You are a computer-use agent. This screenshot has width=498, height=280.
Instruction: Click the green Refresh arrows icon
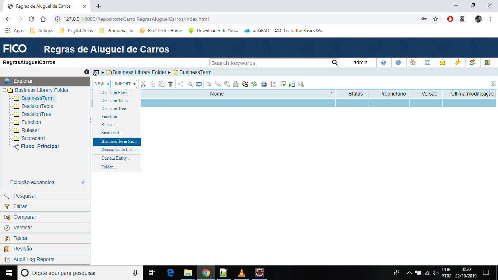point(254,84)
